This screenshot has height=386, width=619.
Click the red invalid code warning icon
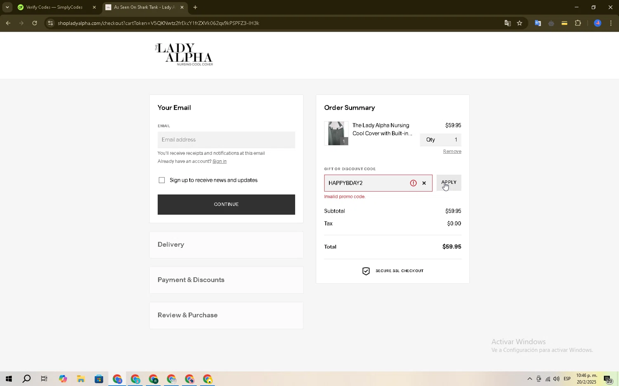[413, 183]
